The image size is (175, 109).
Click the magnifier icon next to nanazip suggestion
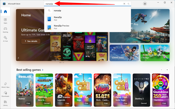[x=49, y=10]
